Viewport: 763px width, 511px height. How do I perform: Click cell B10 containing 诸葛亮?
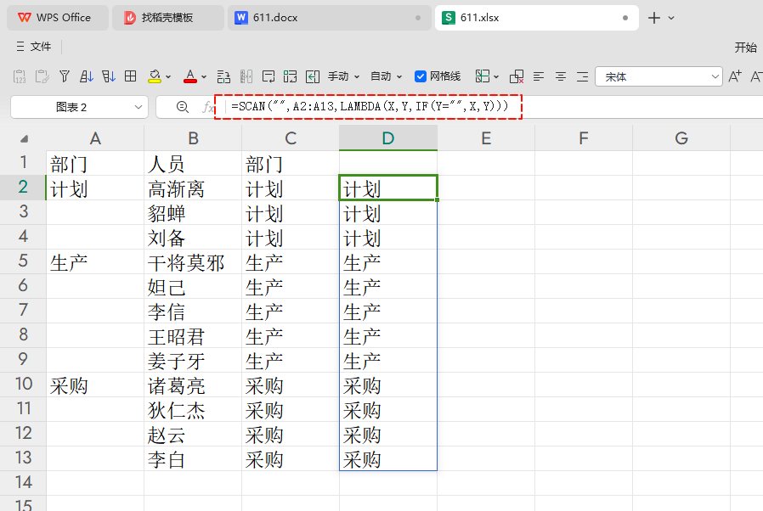pyautogui.click(x=193, y=385)
